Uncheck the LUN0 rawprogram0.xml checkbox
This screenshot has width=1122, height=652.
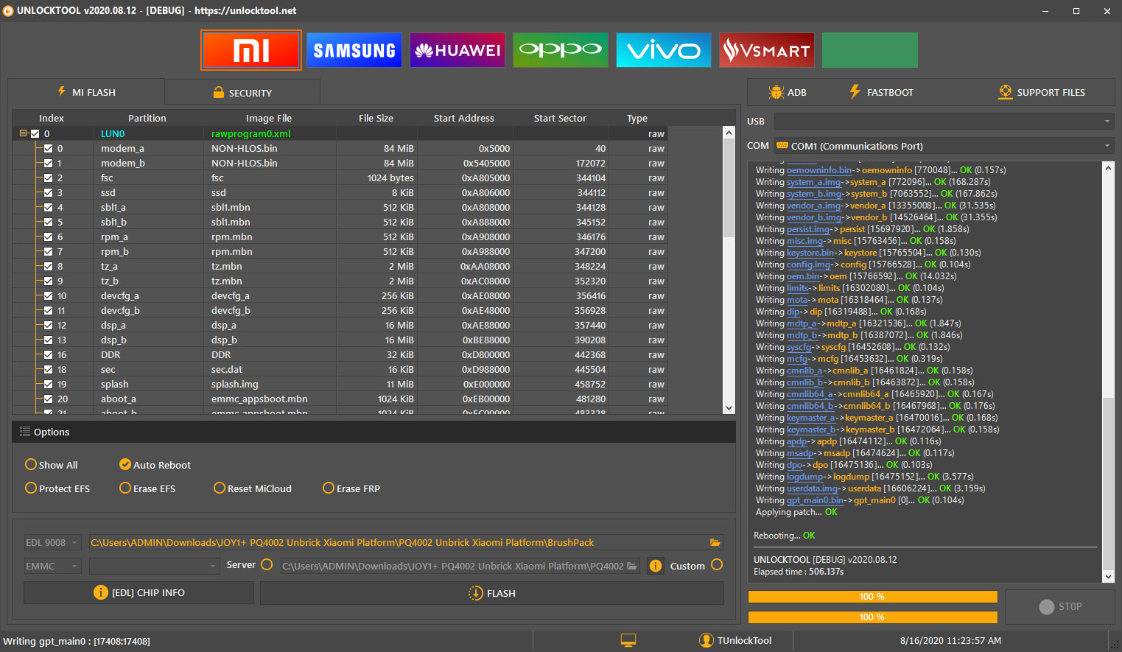(x=35, y=133)
